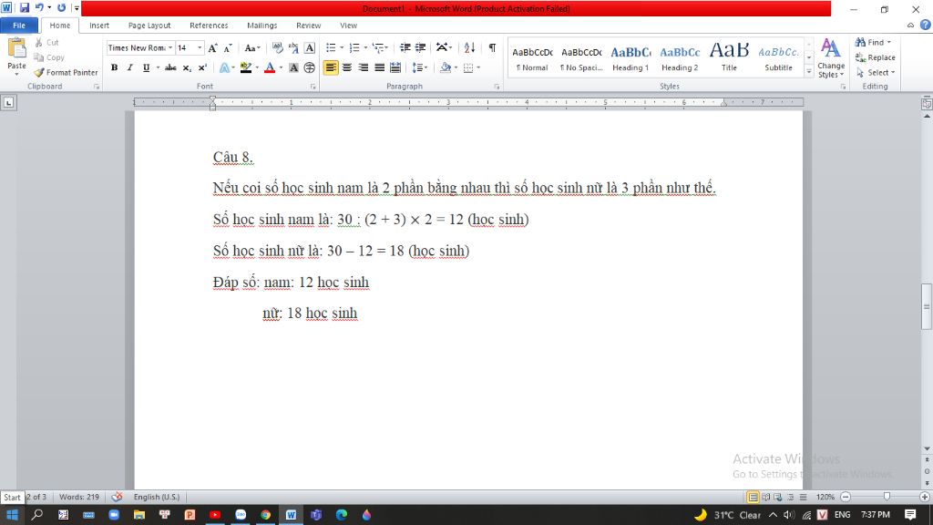Toggle Italic formatting
This screenshot has height=525, width=933.
[129, 67]
